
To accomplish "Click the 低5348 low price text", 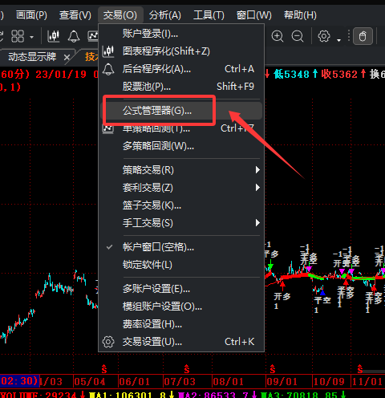I will coord(292,74).
